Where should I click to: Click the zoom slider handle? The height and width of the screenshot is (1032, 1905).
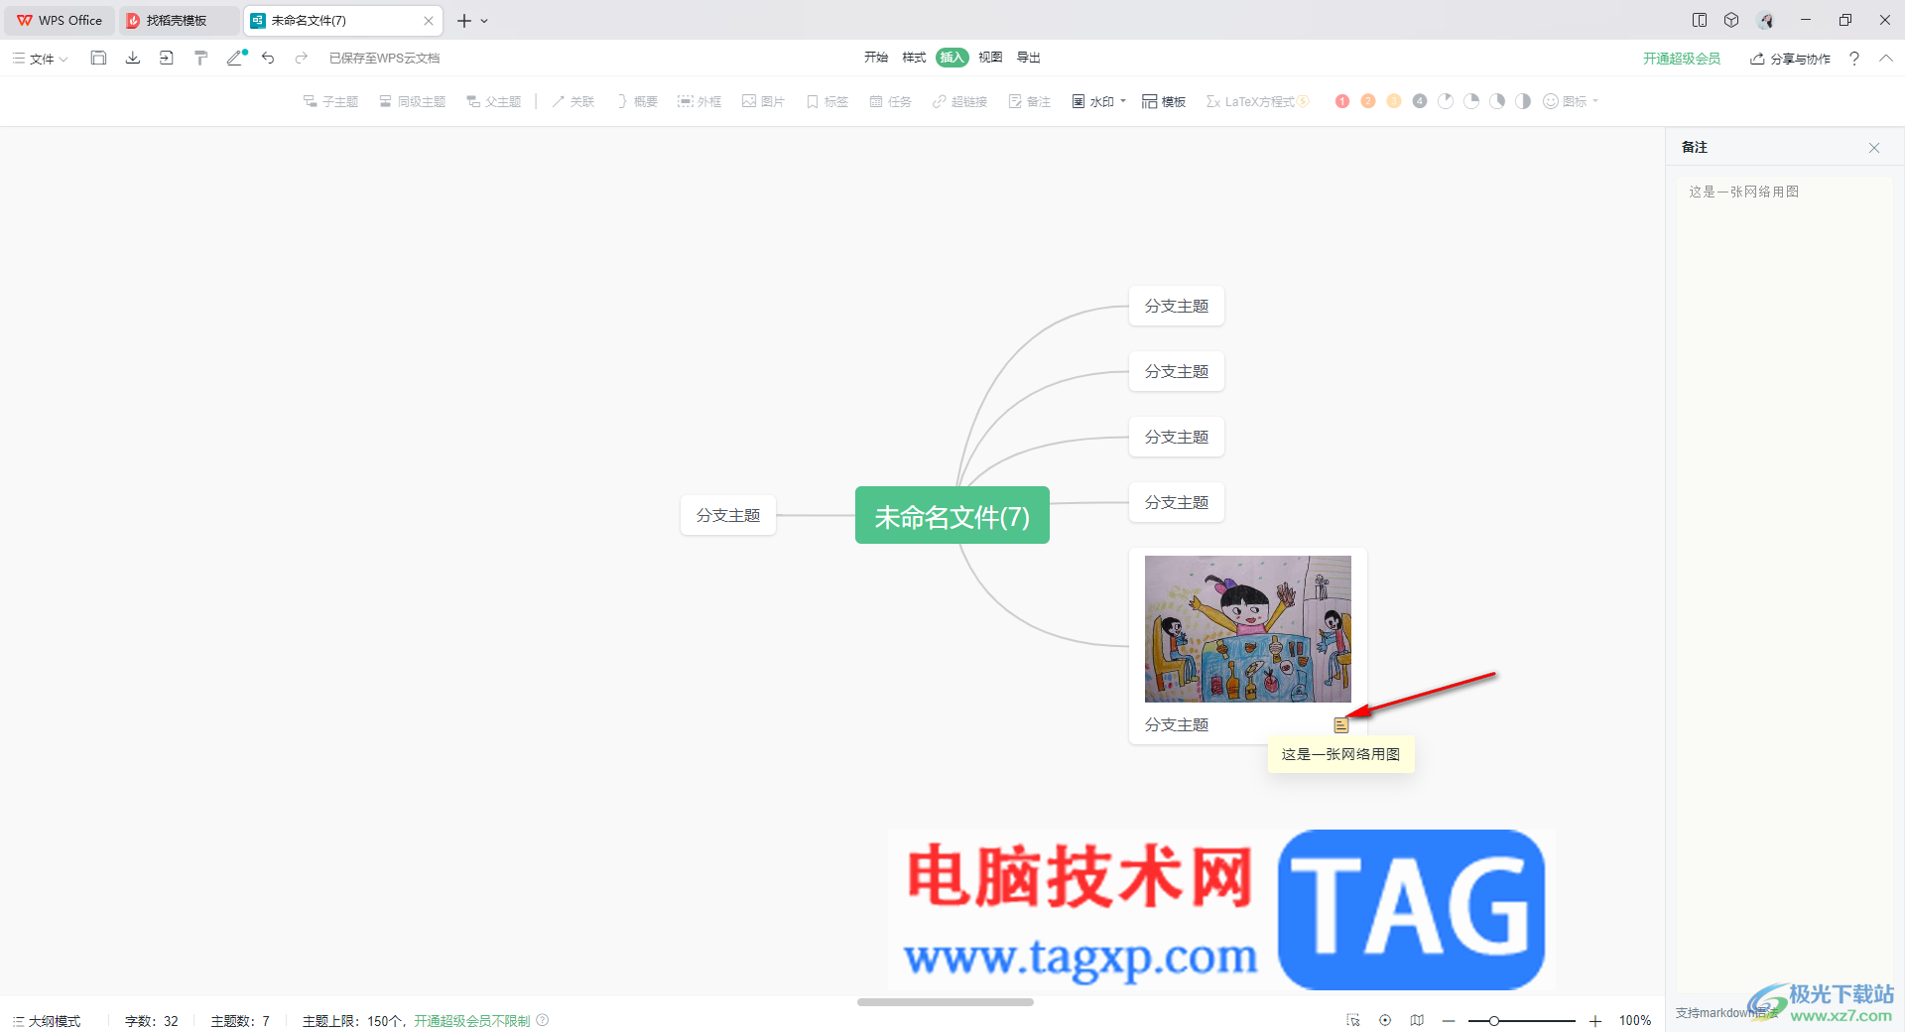tap(1493, 1021)
